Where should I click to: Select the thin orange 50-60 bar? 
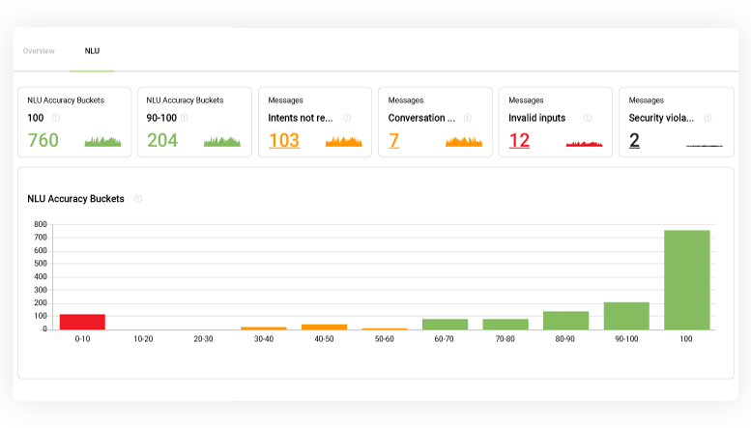385,328
